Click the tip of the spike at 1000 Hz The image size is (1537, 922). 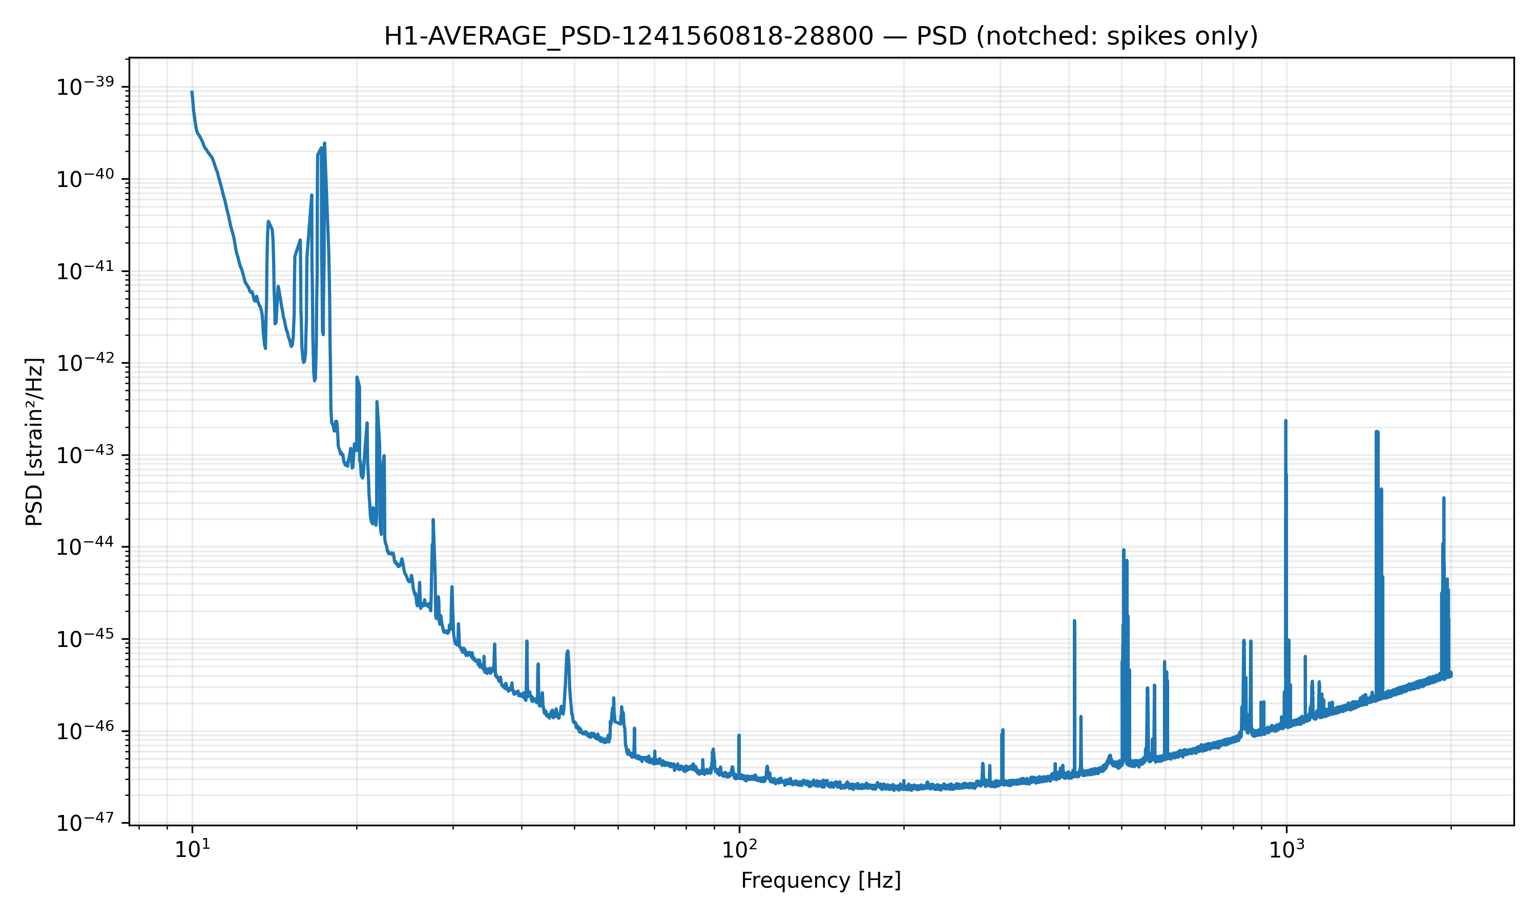point(1285,421)
